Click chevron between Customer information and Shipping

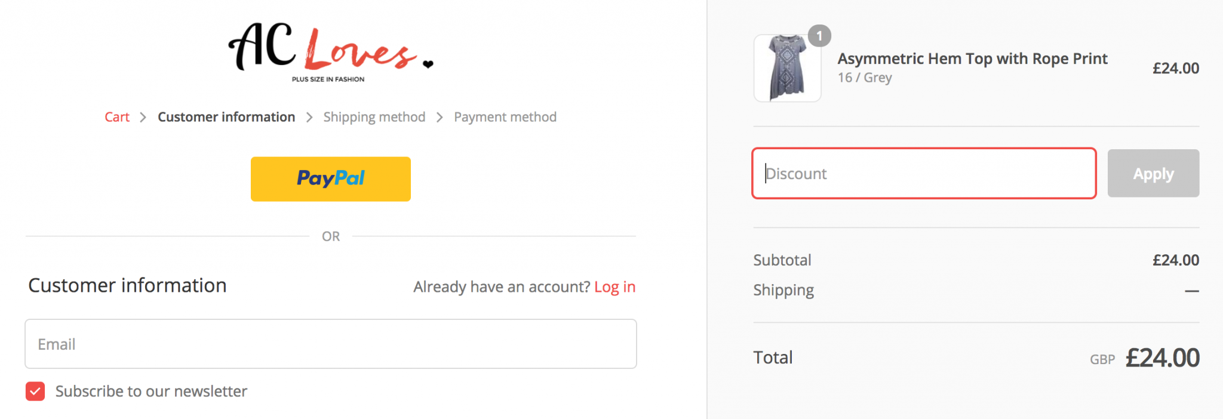(309, 118)
